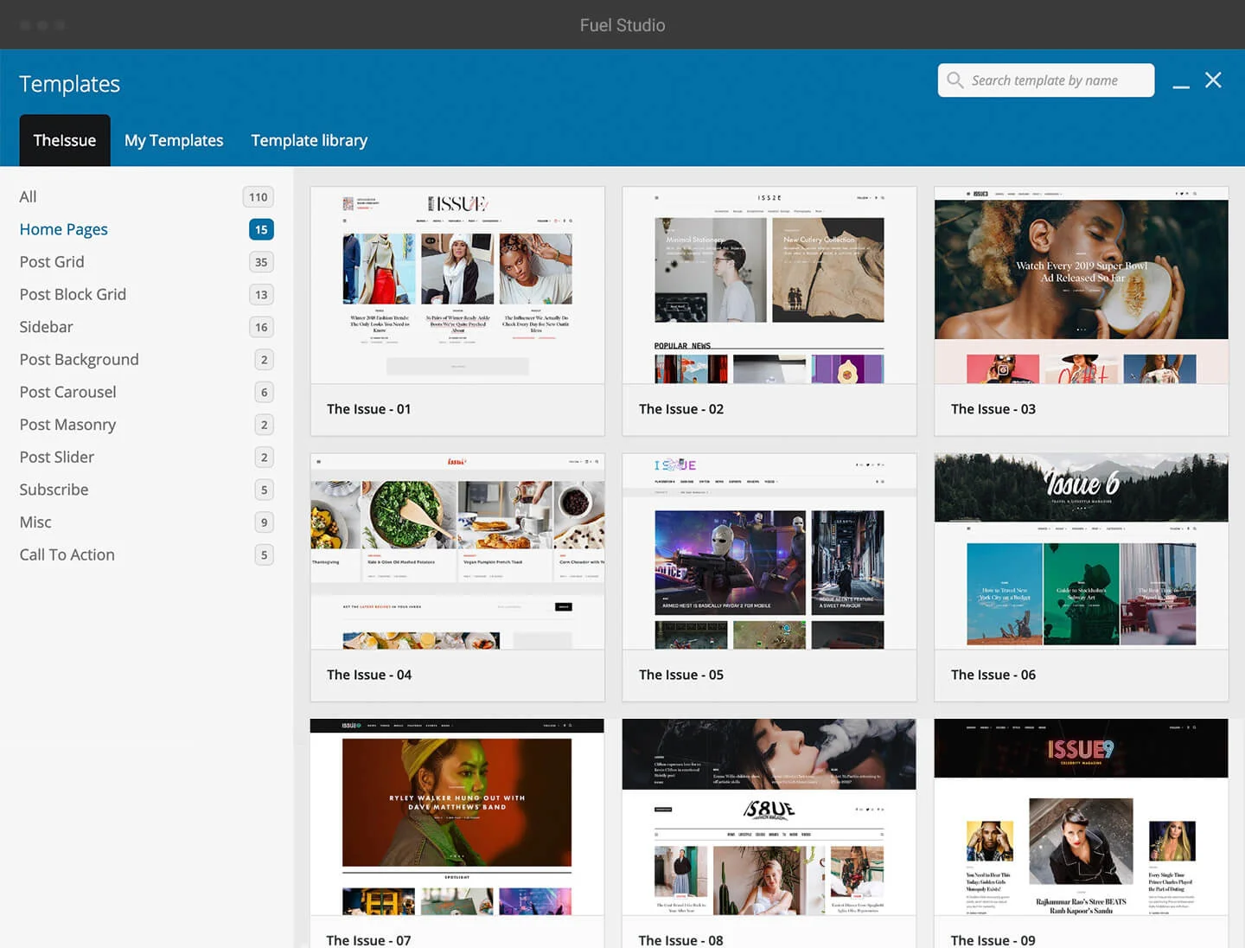The width and height of the screenshot is (1245, 948).
Task: Click the search magnifier icon
Action: (954, 80)
